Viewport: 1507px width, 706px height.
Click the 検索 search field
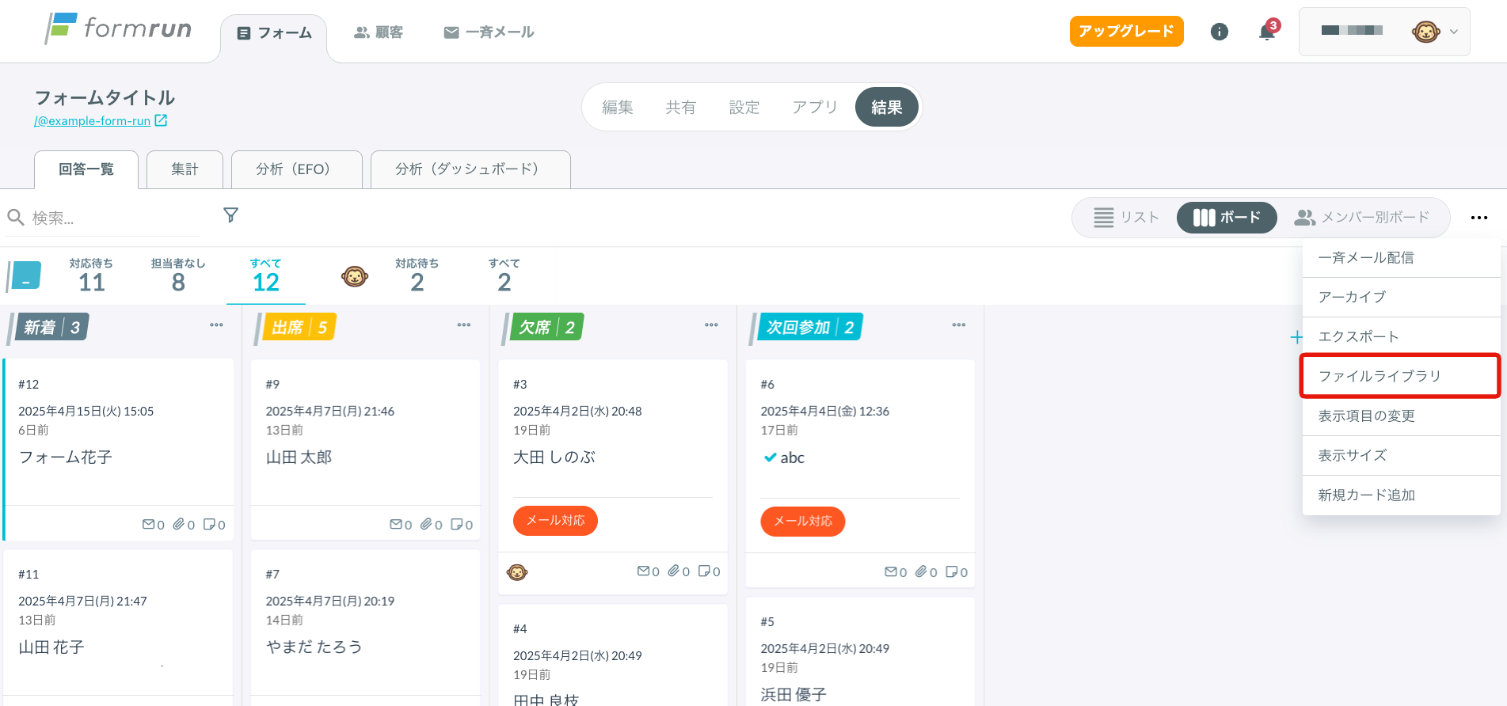111,218
